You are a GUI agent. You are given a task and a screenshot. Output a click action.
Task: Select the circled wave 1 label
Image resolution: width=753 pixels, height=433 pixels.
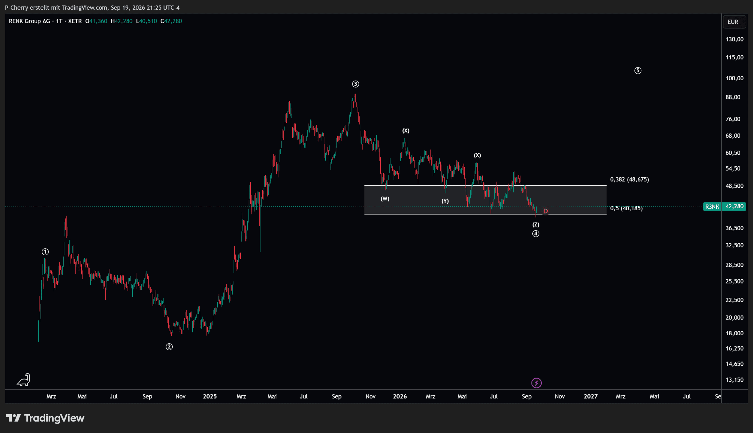(45, 252)
